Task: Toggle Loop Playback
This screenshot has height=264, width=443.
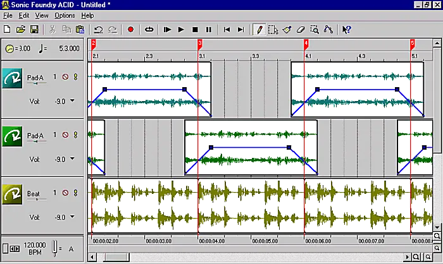Action: [149, 29]
